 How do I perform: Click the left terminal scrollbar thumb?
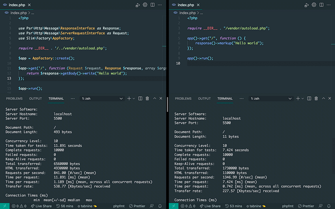(x=167, y=104)
